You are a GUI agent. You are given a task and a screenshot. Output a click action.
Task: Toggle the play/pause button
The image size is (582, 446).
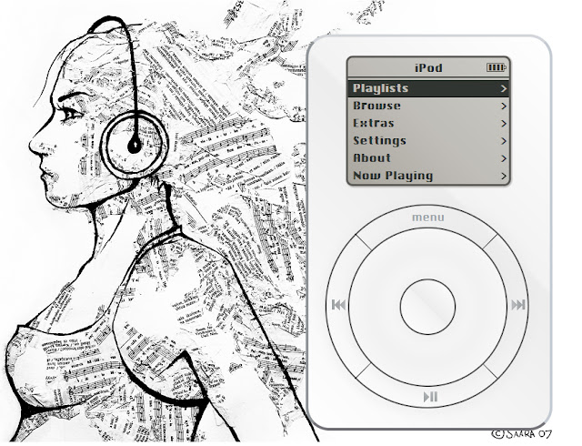click(430, 397)
